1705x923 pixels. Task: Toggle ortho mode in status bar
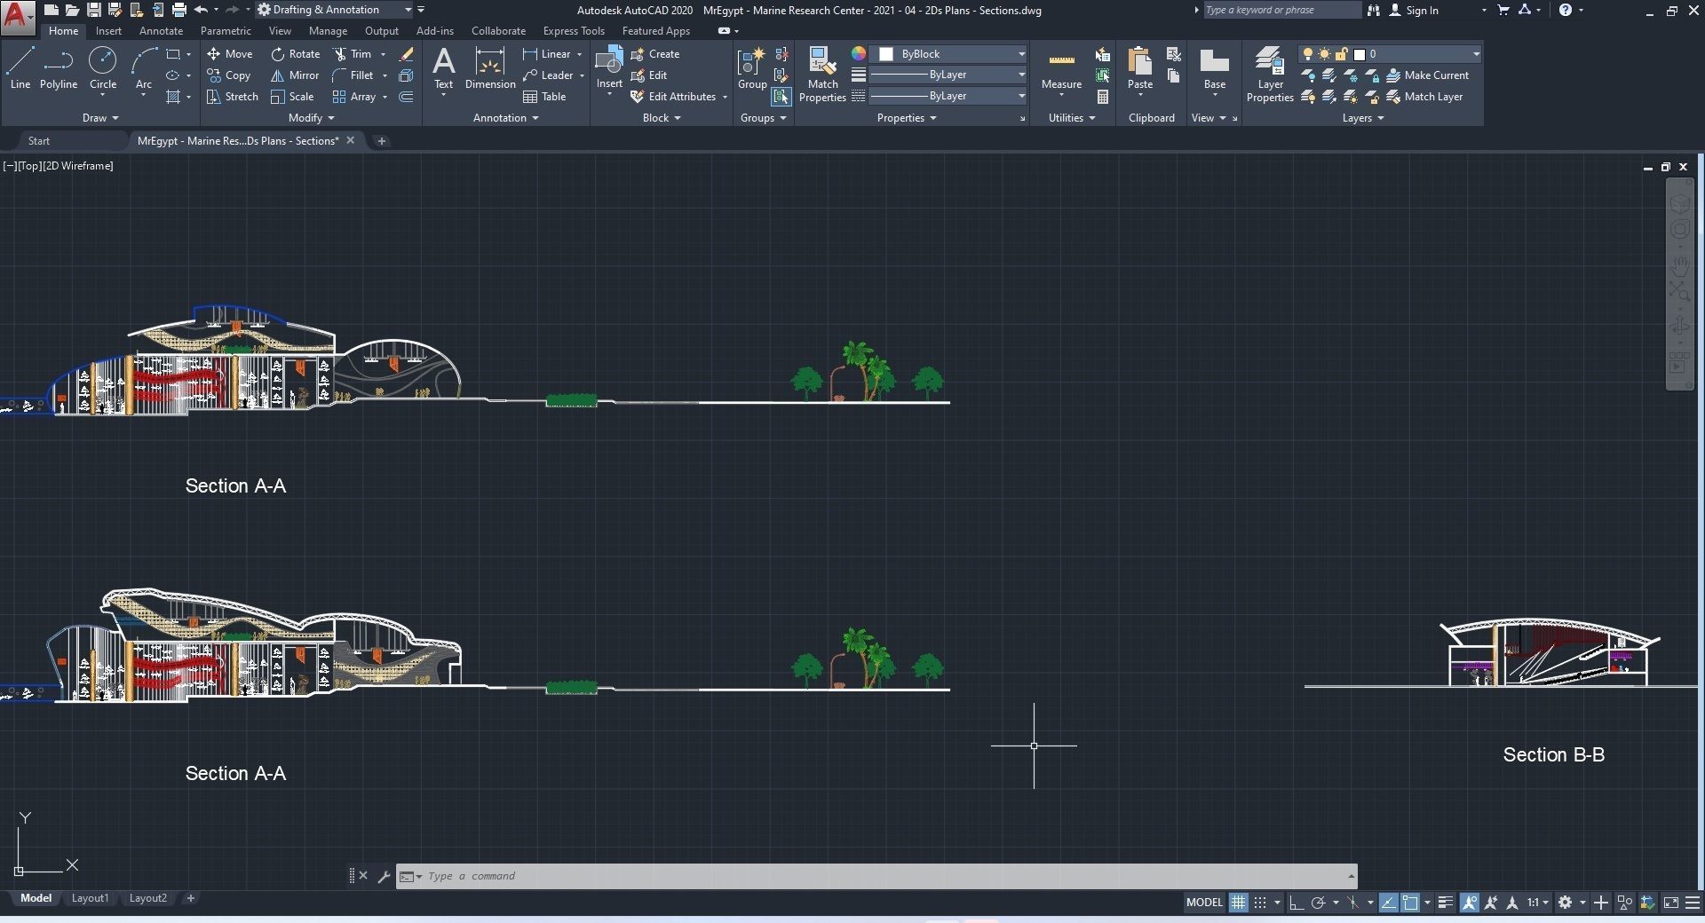click(x=1296, y=903)
